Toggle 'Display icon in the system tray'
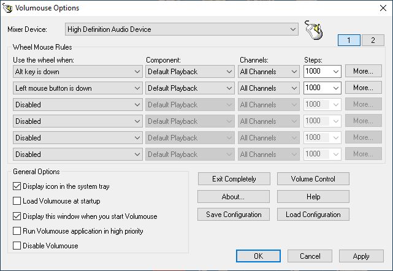 [x=17, y=186]
